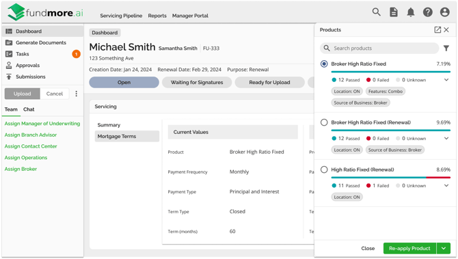Open Servicing Pipeline menu

point(121,16)
